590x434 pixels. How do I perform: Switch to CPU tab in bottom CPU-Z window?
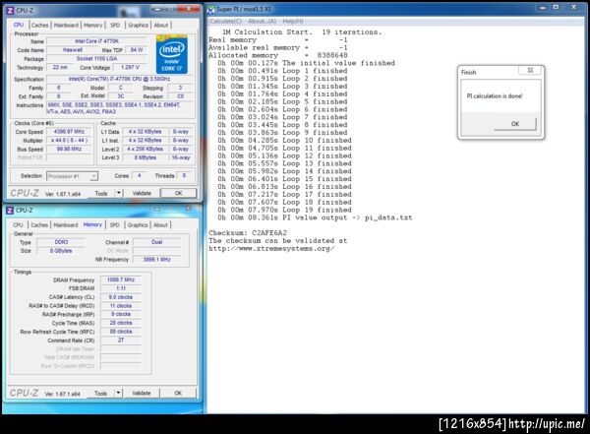pyautogui.click(x=18, y=225)
